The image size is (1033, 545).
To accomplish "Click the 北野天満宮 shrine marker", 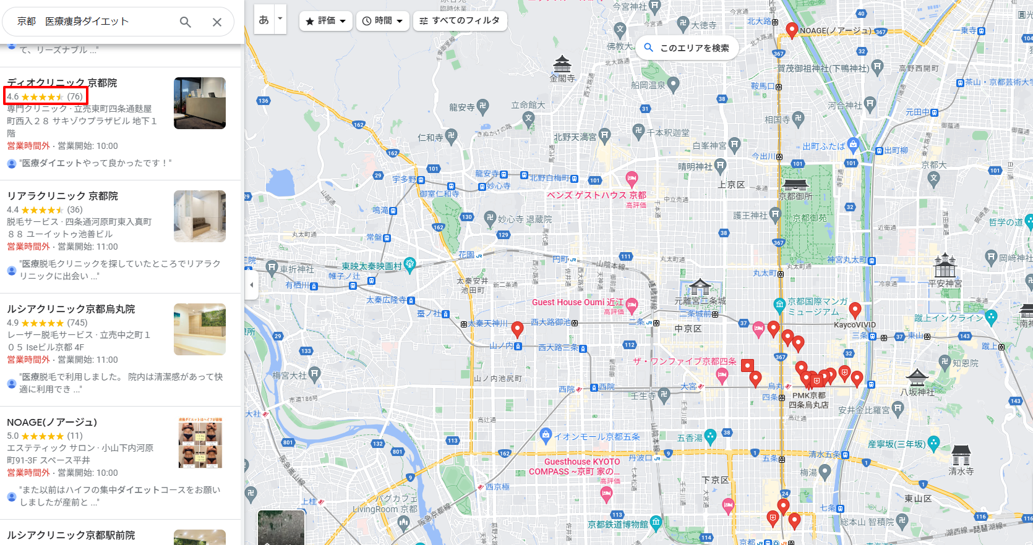I will (605, 135).
